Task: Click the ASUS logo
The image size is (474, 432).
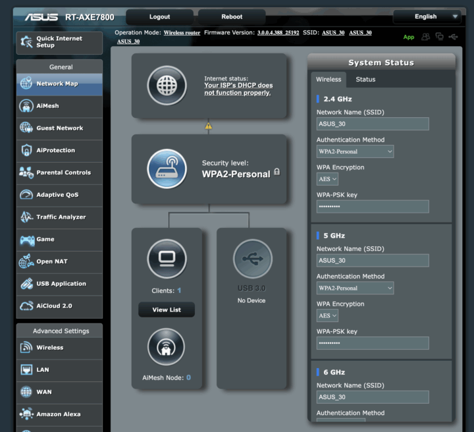Action: coord(41,17)
